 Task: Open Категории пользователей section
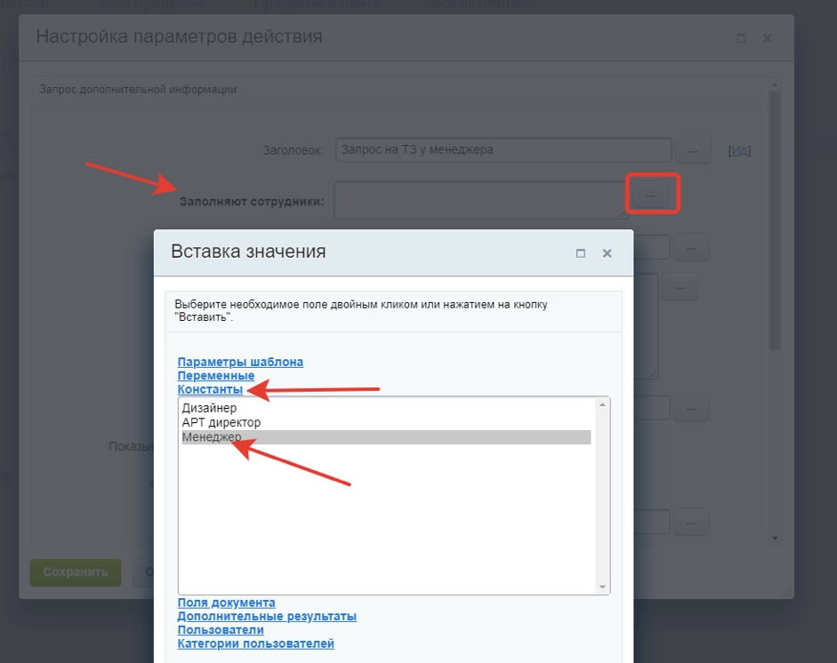255,643
